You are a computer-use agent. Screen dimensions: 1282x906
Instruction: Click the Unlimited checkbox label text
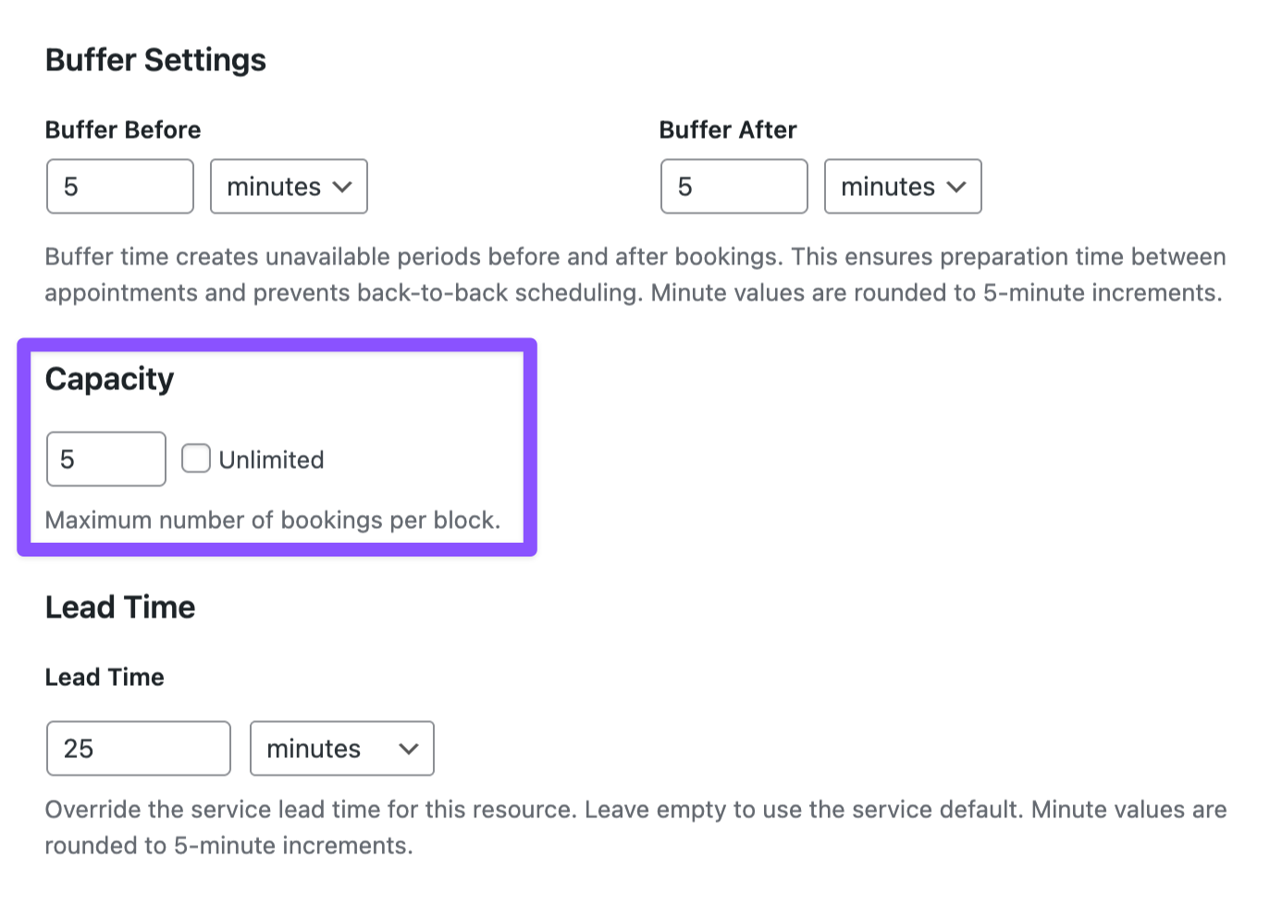(271, 459)
